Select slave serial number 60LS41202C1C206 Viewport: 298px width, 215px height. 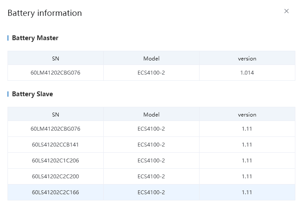pyautogui.click(x=56, y=160)
